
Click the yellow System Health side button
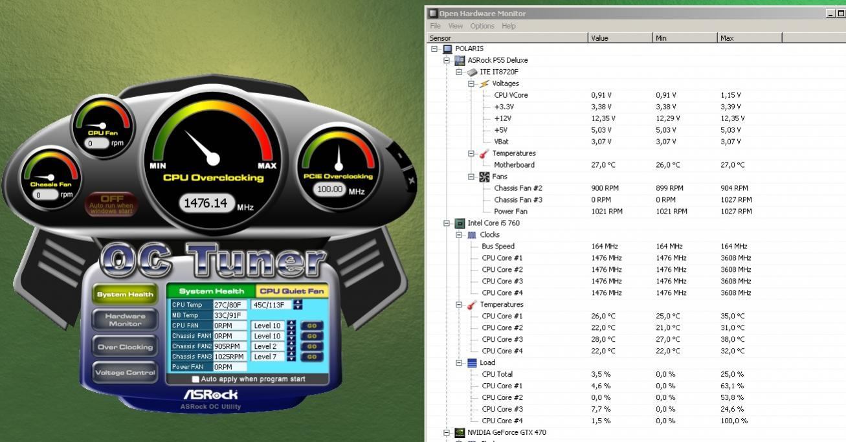(125, 294)
